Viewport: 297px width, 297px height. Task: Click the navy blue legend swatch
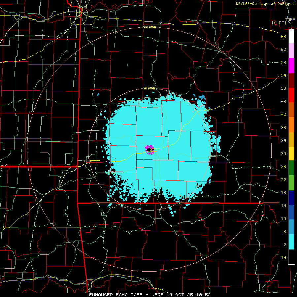click(291, 198)
